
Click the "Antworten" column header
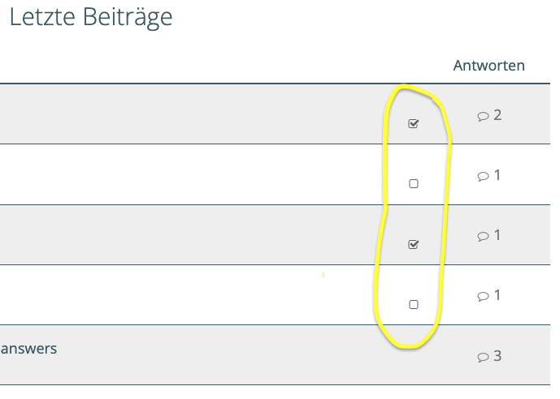point(488,66)
